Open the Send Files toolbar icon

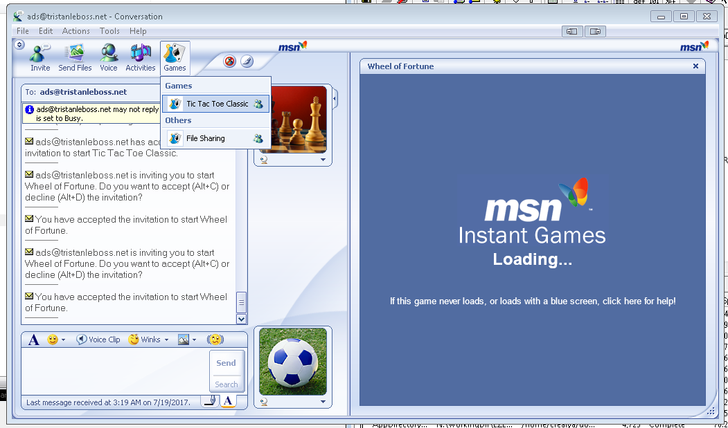(x=75, y=57)
